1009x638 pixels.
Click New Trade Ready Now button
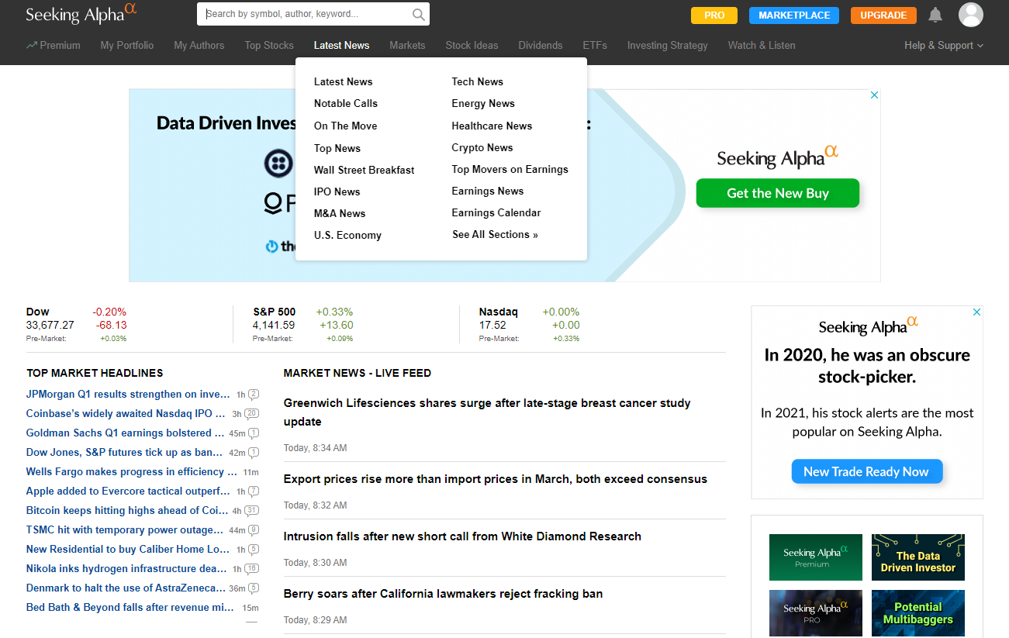pos(866,471)
